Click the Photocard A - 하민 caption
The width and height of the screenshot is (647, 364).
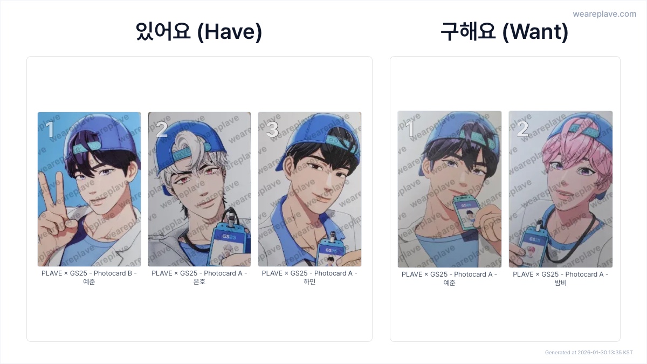[x=309, y=277]
